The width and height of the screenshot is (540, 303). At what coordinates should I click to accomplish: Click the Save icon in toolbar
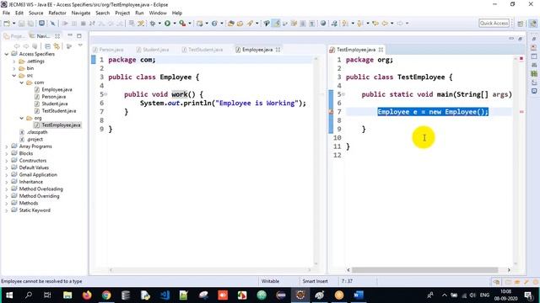click(x=22, y=24)
